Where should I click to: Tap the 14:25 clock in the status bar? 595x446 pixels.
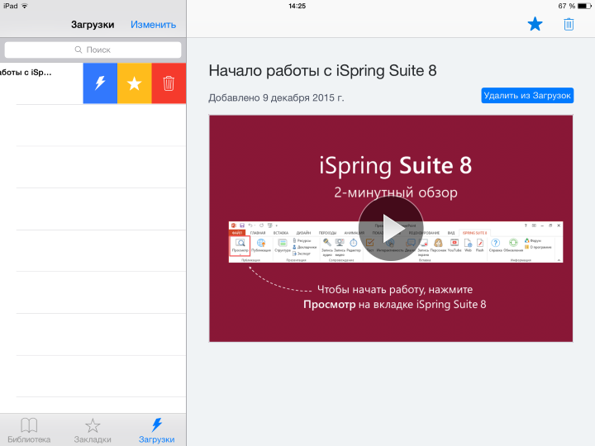point(297,6)
